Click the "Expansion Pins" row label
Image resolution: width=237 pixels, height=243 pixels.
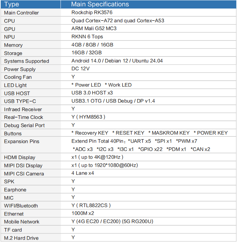tap(22, 142)
